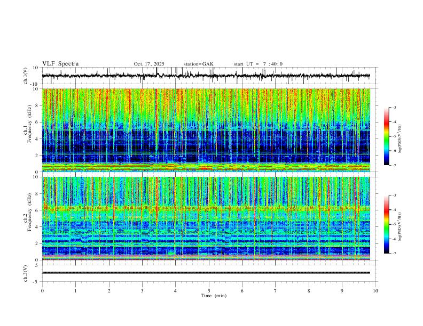
Task: Click the ch.3 flat trace line
Action: point(206,273)
